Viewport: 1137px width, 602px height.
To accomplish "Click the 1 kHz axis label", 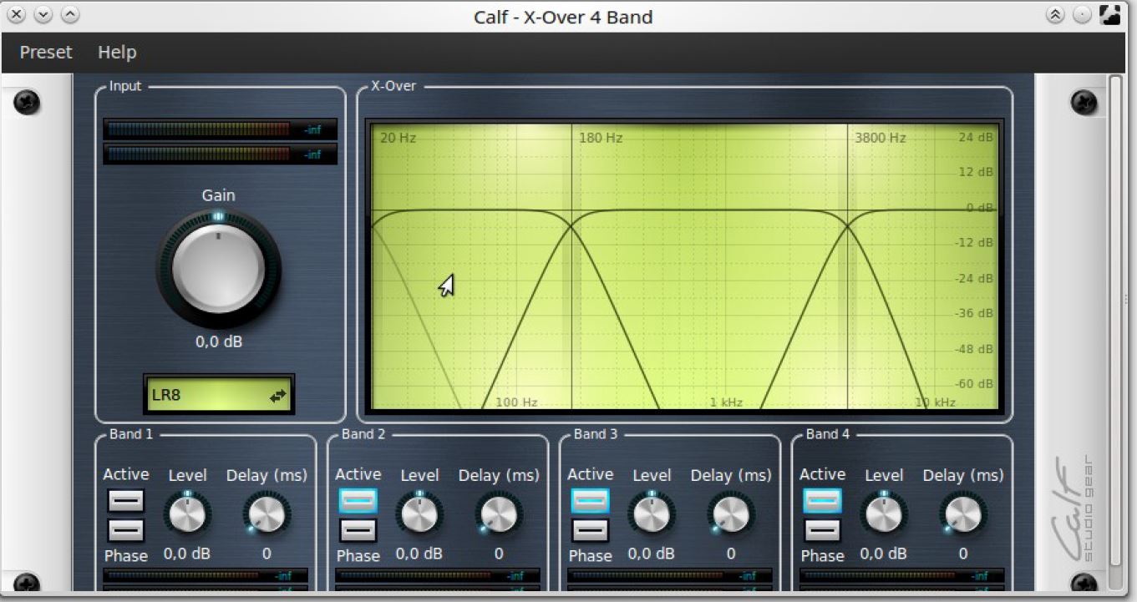I will pyautogui.click(x=726, y=402).
